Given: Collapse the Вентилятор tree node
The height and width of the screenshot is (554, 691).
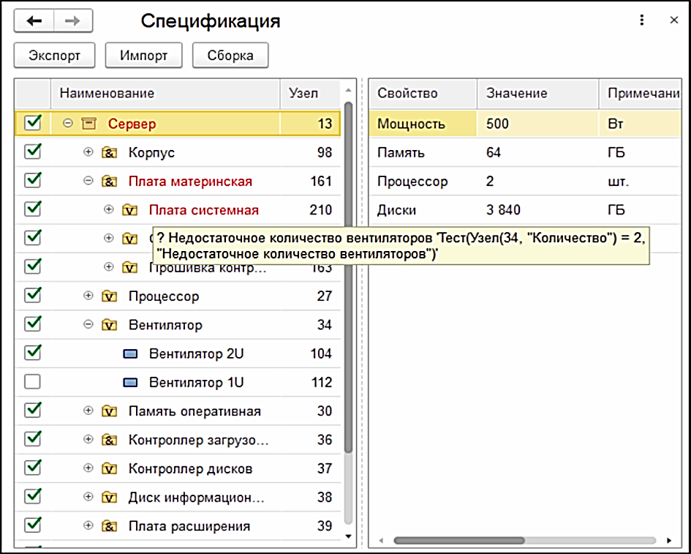Looking at the screenshot, I should 88,325.
